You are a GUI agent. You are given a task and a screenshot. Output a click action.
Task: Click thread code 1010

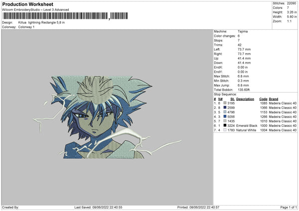(x=264, y=121)
